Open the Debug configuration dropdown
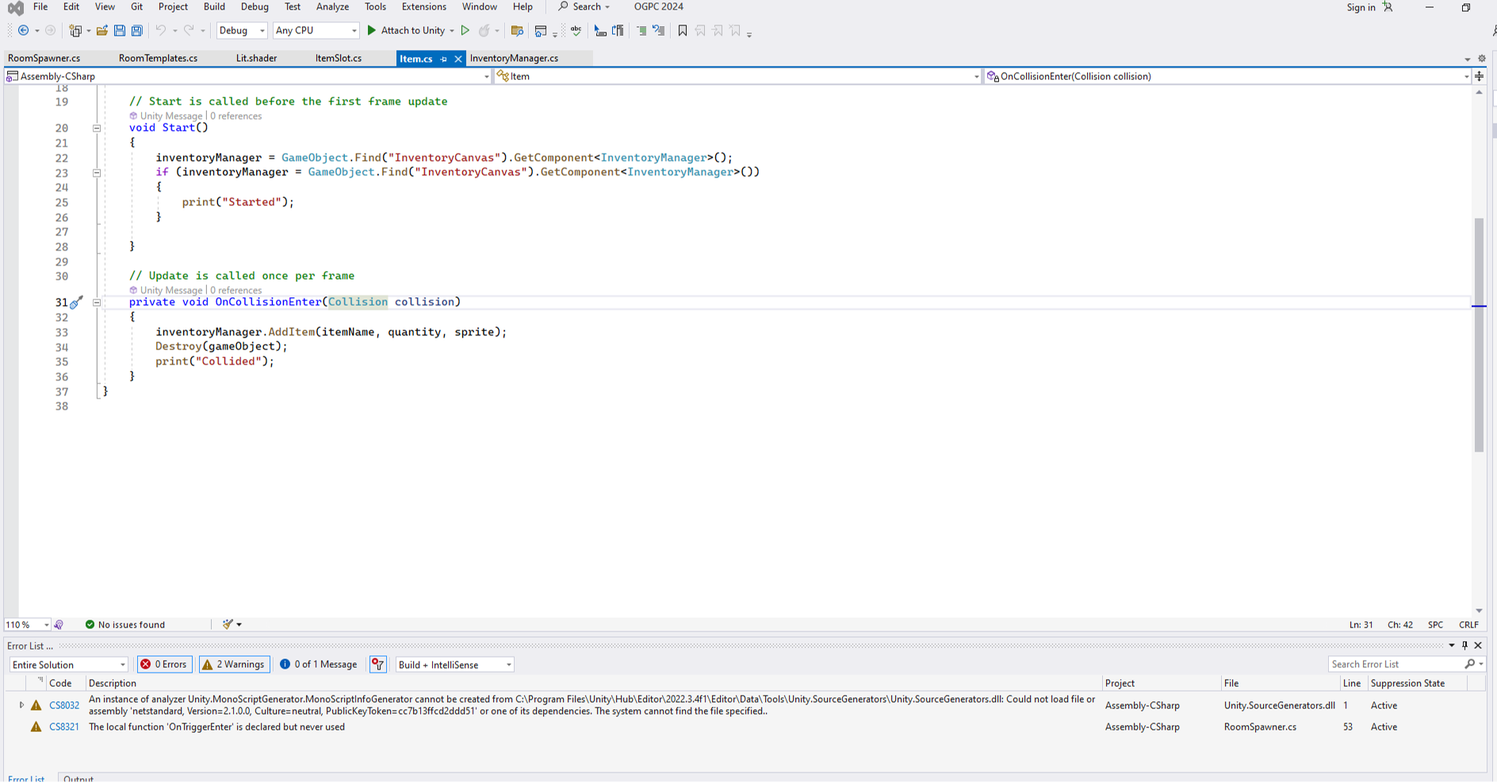 tap(242, 31)
